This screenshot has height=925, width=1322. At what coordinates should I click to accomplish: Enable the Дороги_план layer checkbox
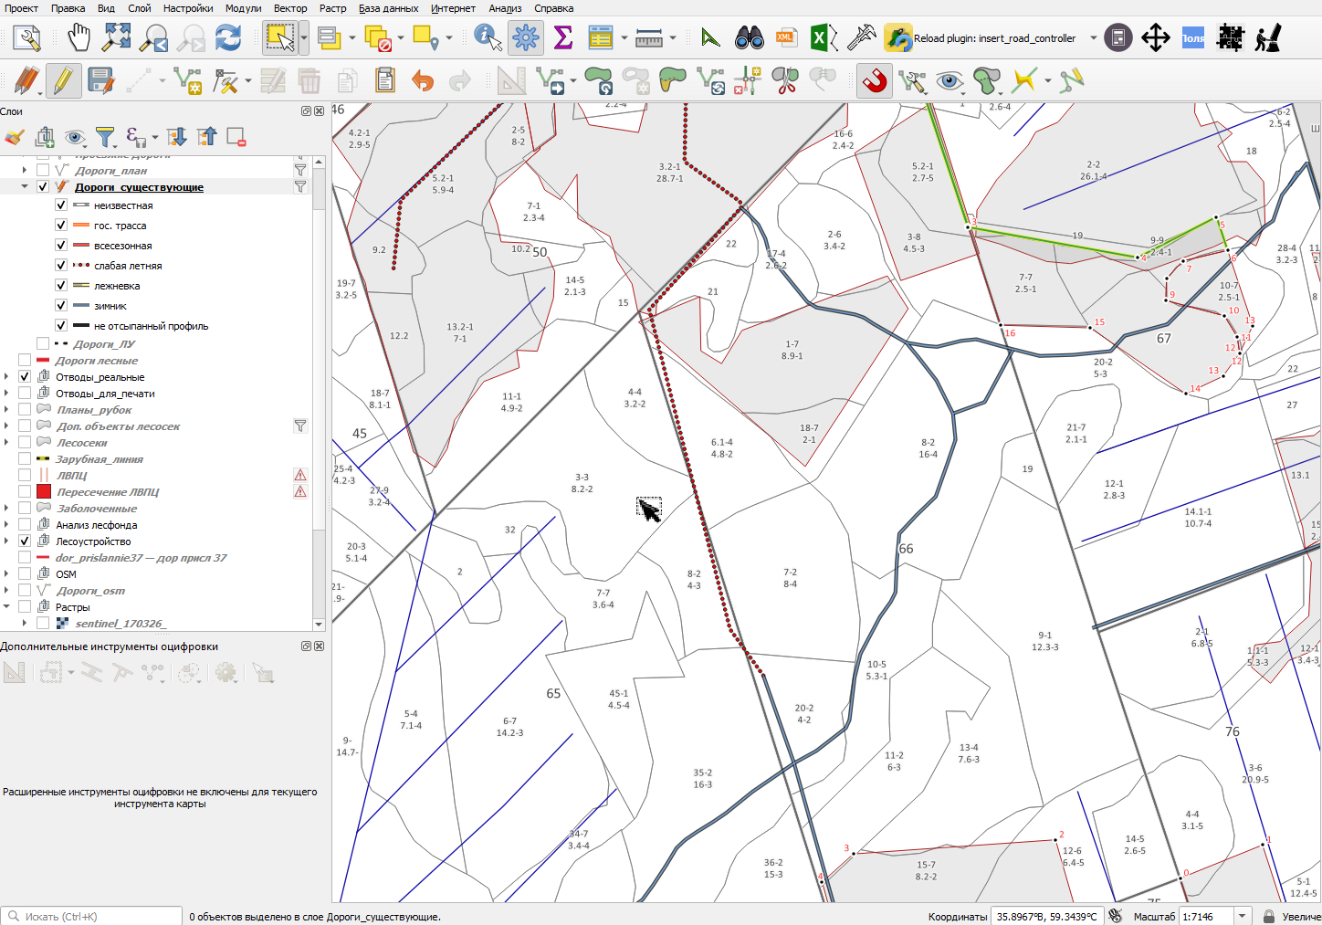tap(43, 170)
